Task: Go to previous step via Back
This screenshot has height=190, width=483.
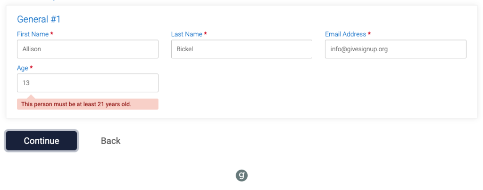Action: (110, 141)
